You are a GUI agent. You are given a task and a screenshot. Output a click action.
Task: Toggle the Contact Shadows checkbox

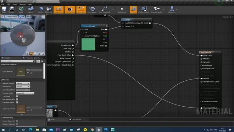[x=17, y=124]
